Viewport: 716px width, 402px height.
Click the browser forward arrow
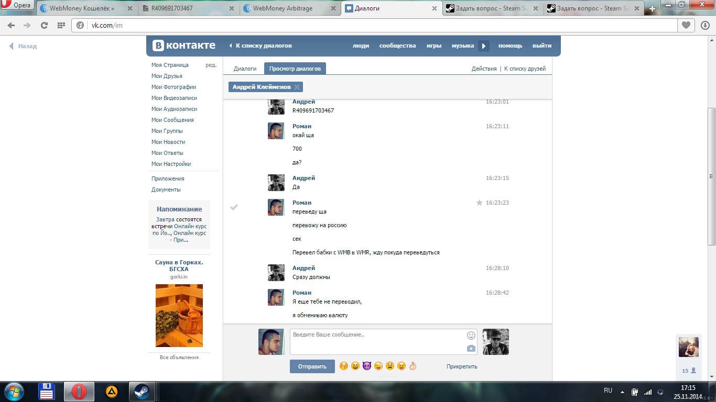click(27, 25)
